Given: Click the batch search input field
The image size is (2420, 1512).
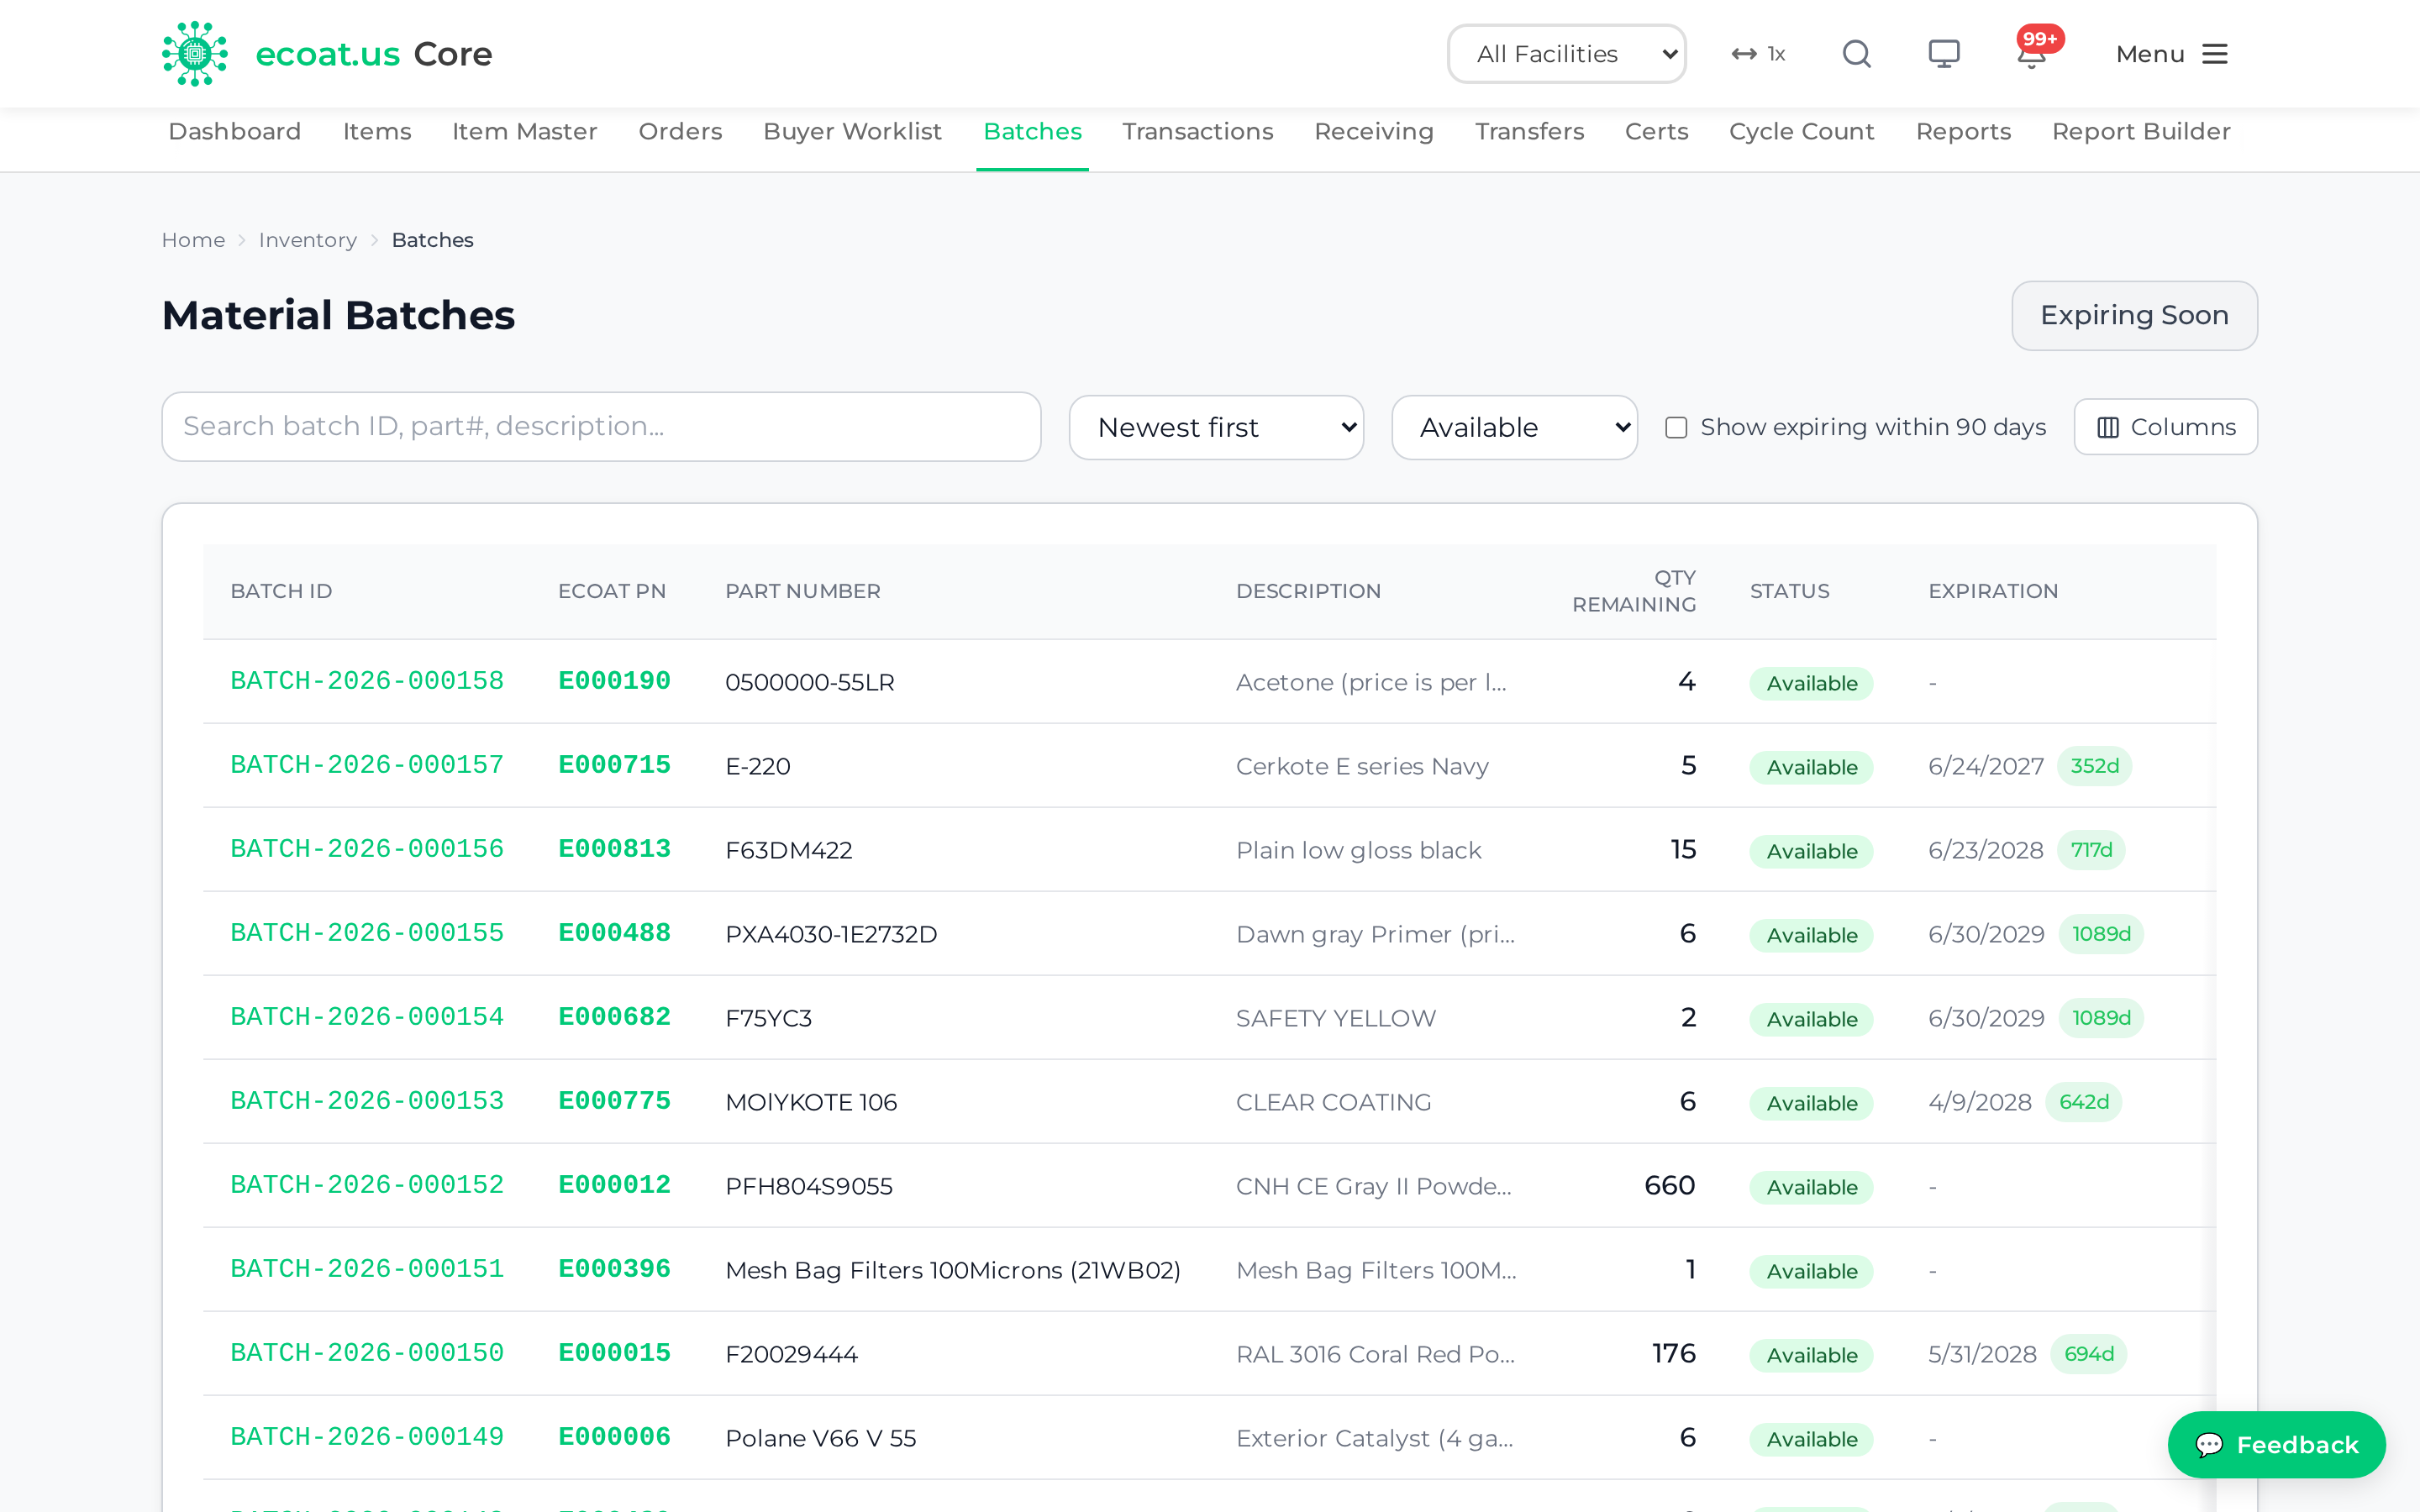Looking at the screenshot, I should coord(601,427).
